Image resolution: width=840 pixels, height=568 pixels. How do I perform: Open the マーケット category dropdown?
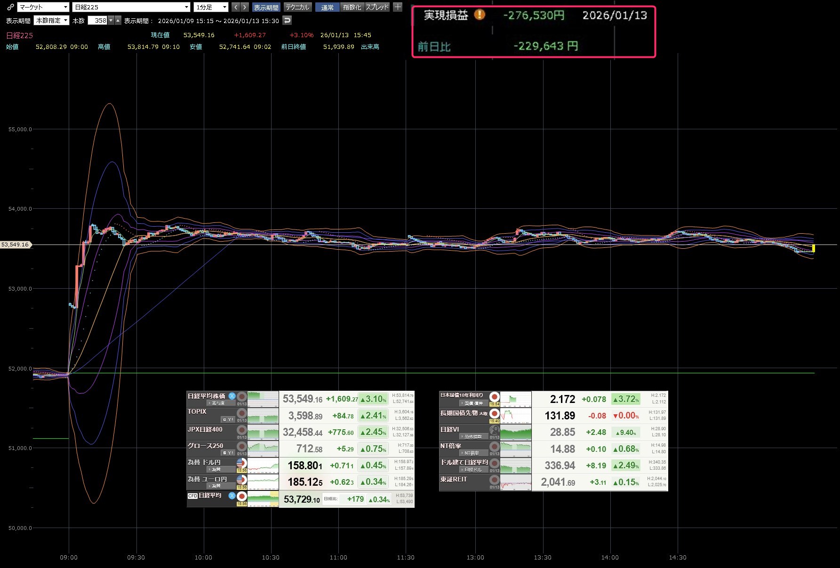click(x=43, y=7)
